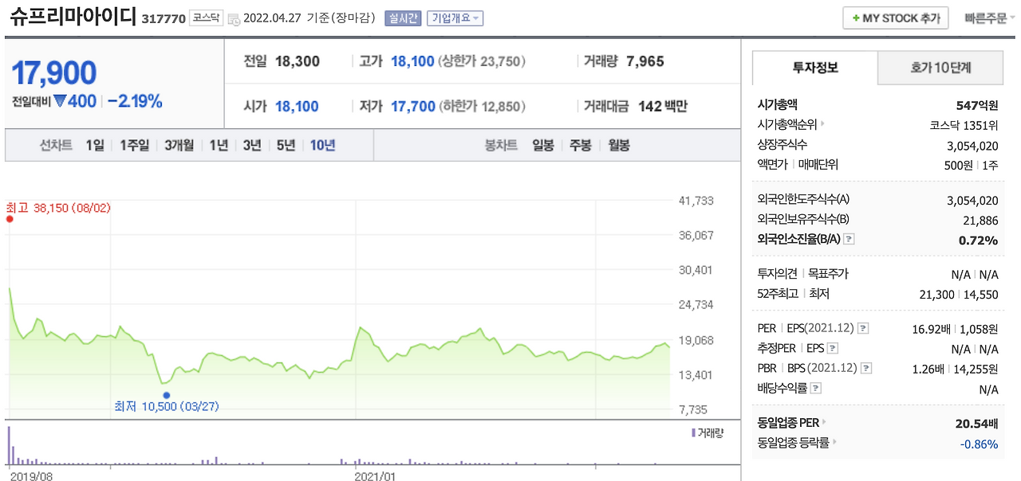Click the MY STOCK 추가 button
Screen dimensions: 1021x481
894,17
